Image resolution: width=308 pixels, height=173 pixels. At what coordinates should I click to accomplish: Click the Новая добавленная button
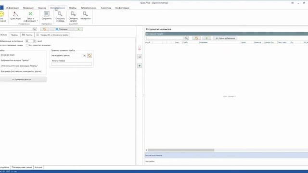click(225, 38)
